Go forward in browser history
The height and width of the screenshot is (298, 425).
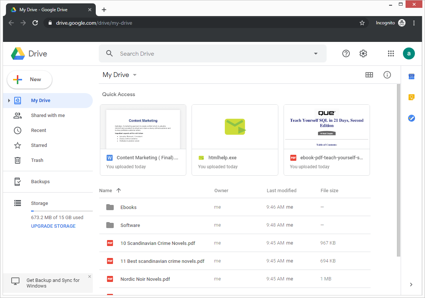23,23
